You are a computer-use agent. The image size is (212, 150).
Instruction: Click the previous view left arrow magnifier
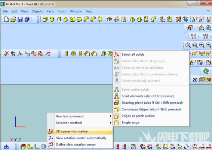click(x=202, y=45)
